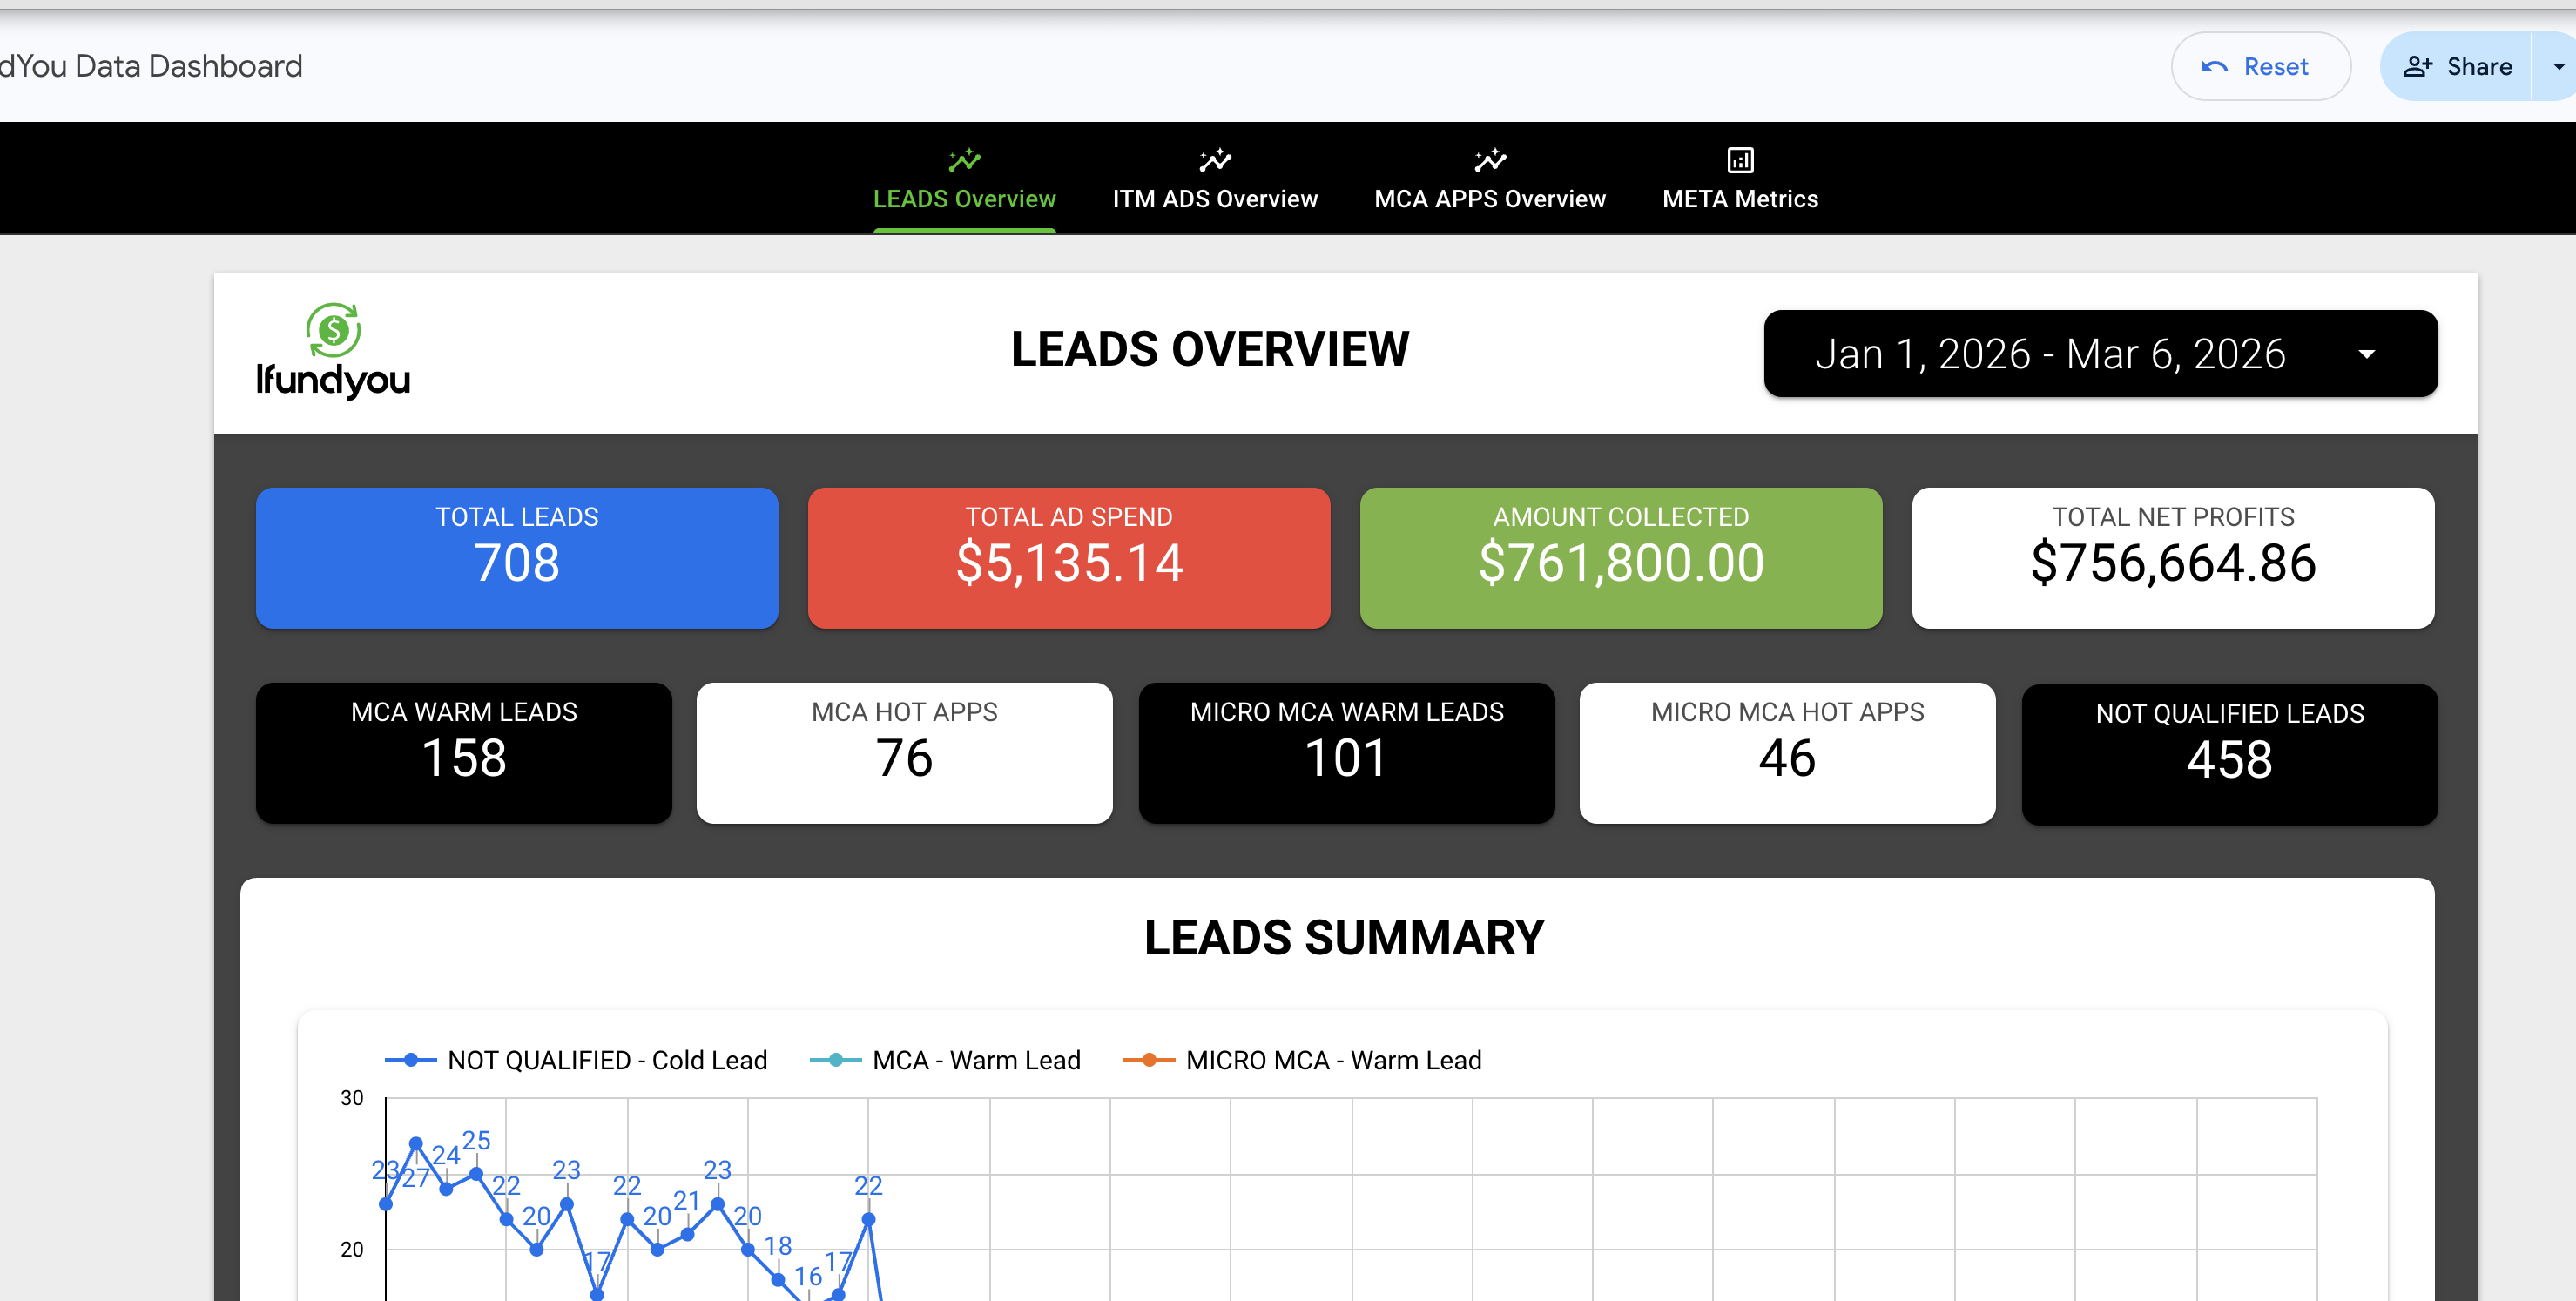Click the LEADS SUMMARY heading
2576x1301 pixels.
[x=1344, y=938]
